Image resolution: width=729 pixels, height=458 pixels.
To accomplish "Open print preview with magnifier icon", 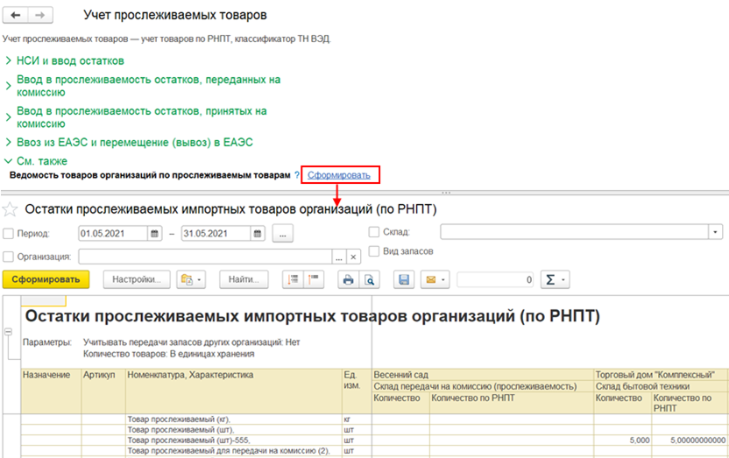I will [x=369, y=280].
